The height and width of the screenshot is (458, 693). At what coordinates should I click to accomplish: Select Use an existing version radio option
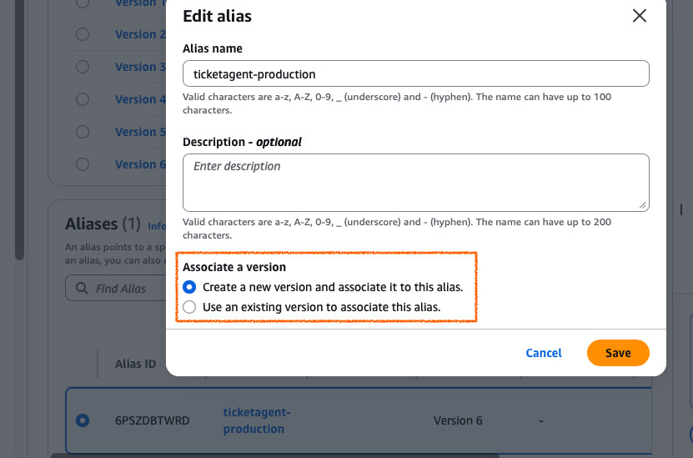[189, 307]
